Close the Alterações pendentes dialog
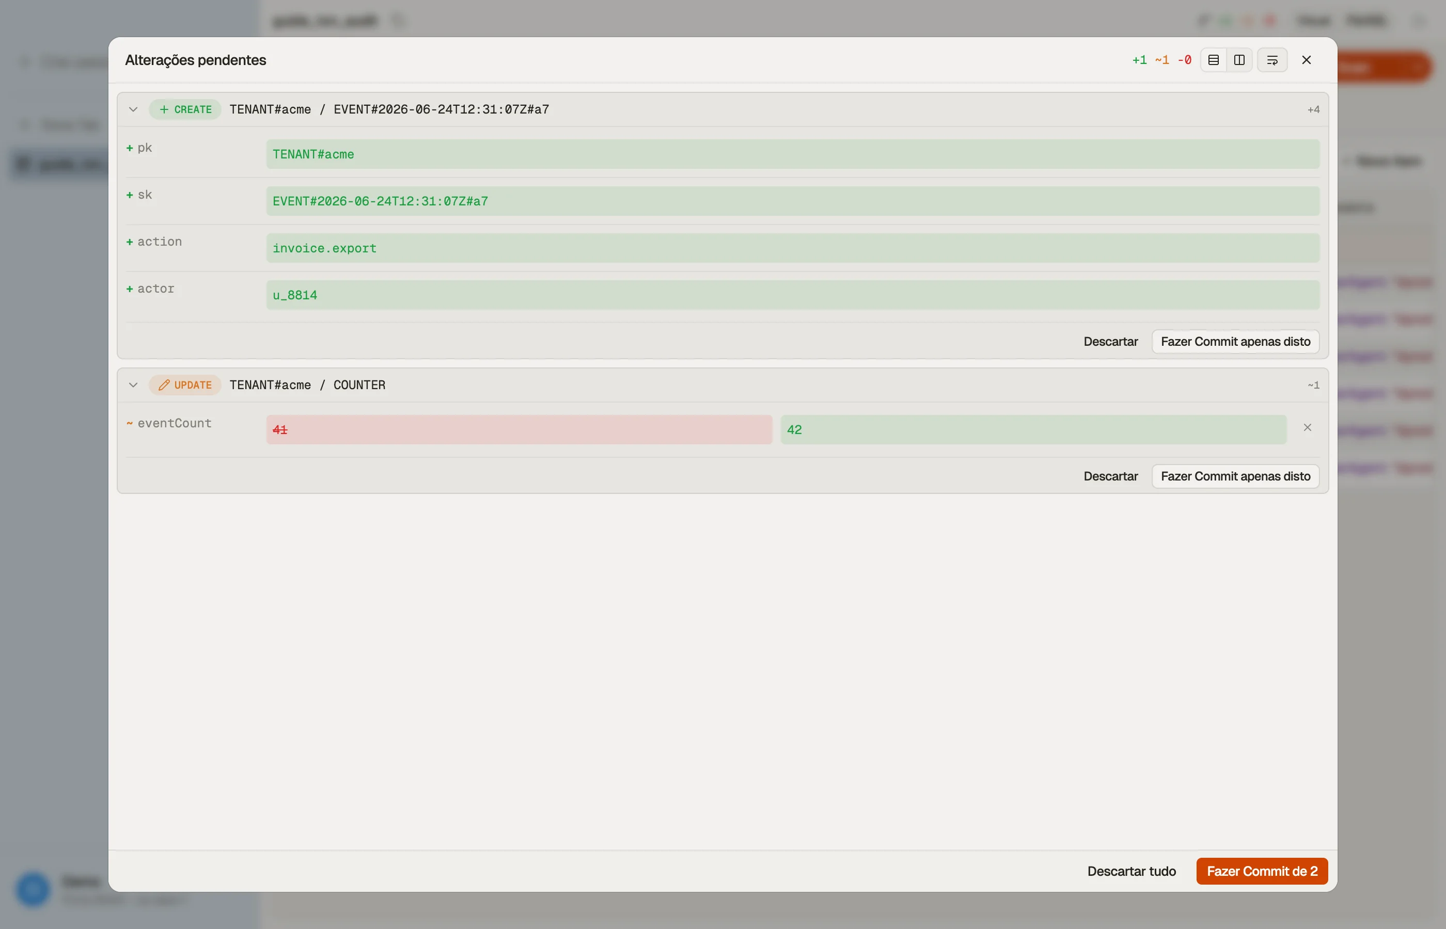This screenshot has width=1446, height=929. [1307, 60]
